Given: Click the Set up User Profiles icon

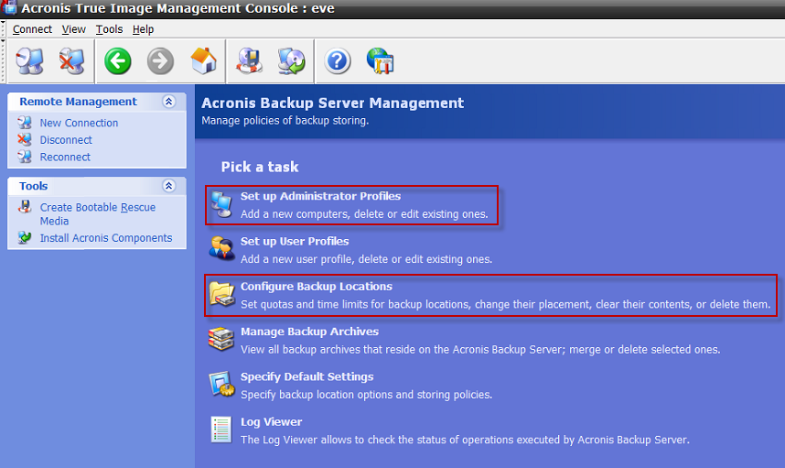Looking at the screenshot, I should (221, 248).
